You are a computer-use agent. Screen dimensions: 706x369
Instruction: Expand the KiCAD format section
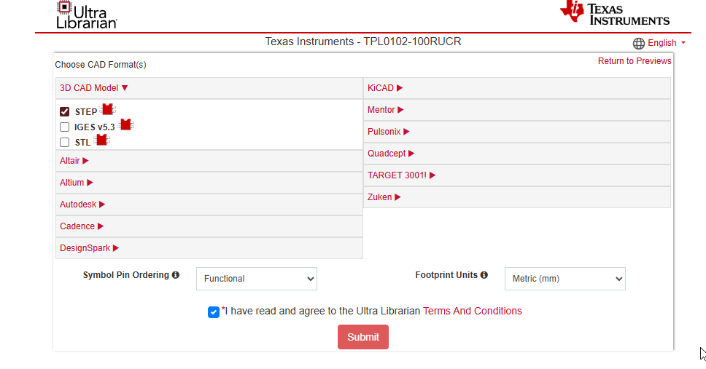coord(517,88)
